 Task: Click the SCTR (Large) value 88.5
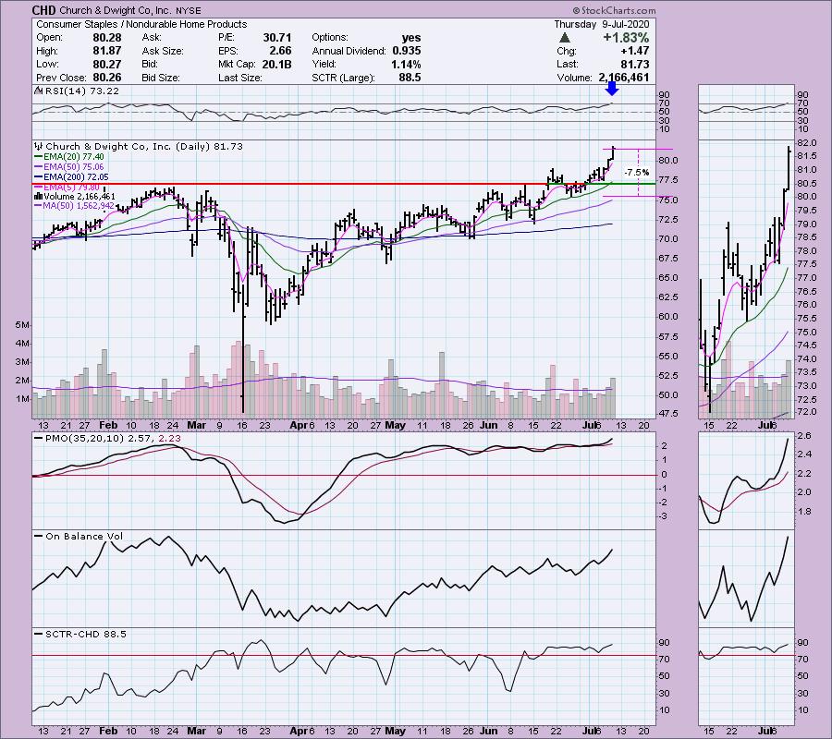[x=410, y=78]
